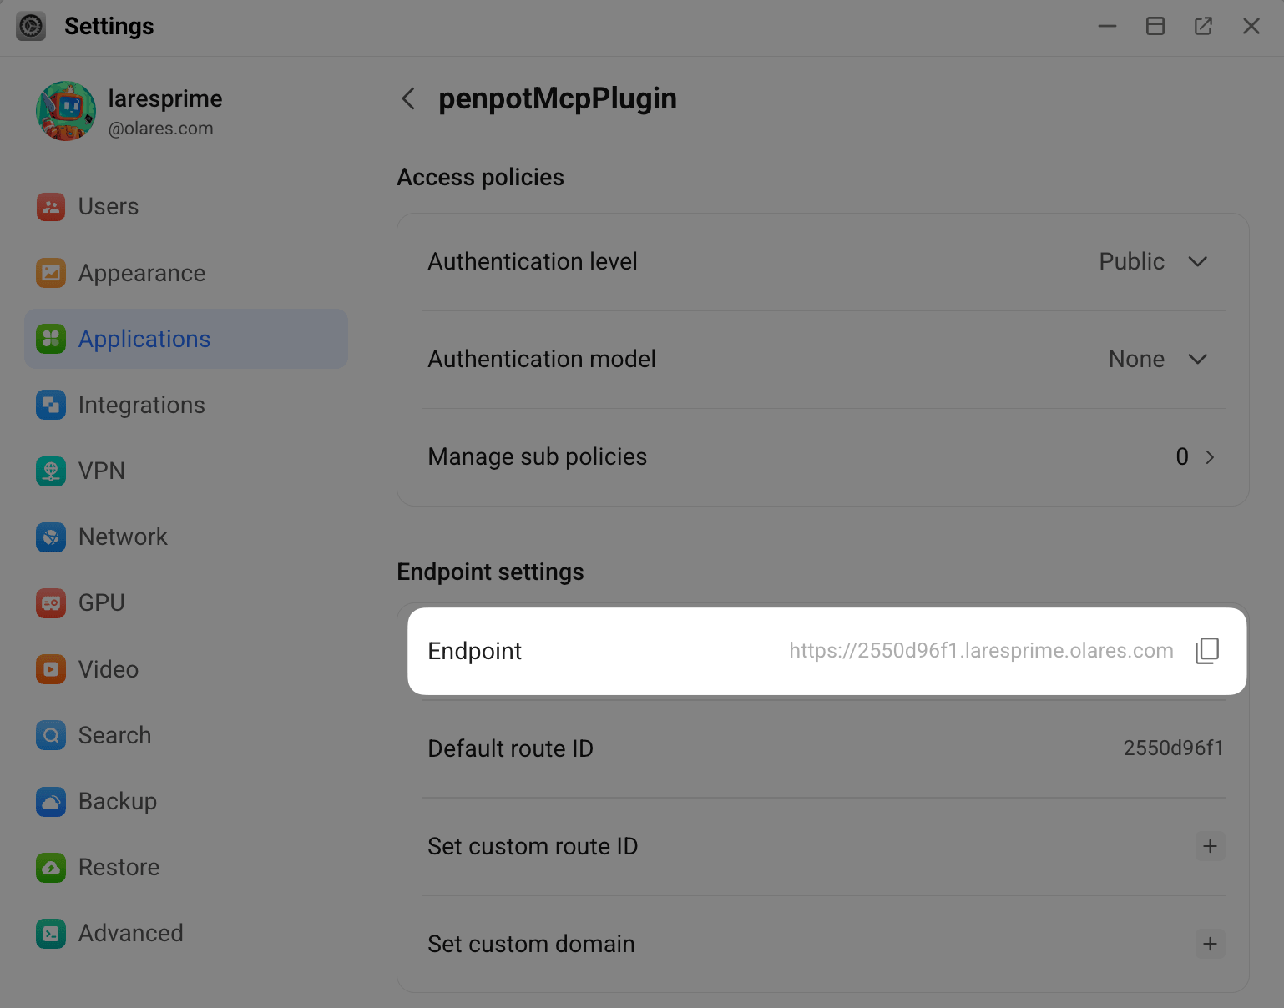Click the Default route ID label
Viewport: 1284px width, 1008px height.
[x=510, y=748]
